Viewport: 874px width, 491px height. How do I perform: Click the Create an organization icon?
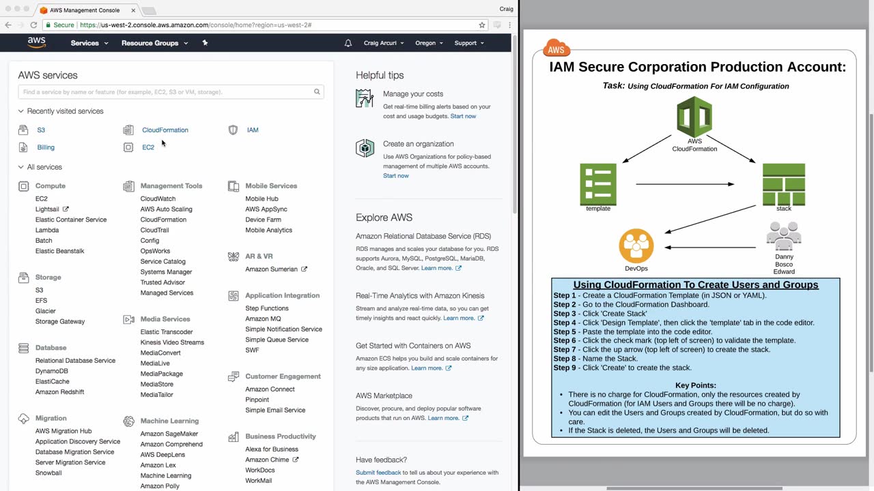click(365, 148)
